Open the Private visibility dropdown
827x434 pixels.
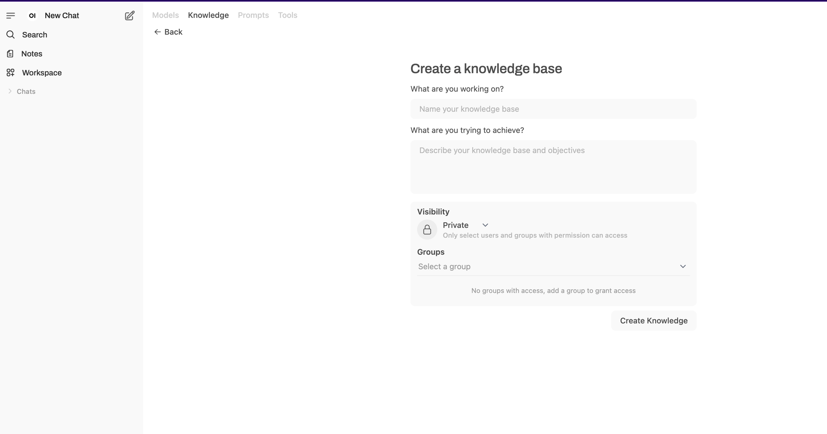click(x=466, y=225)
